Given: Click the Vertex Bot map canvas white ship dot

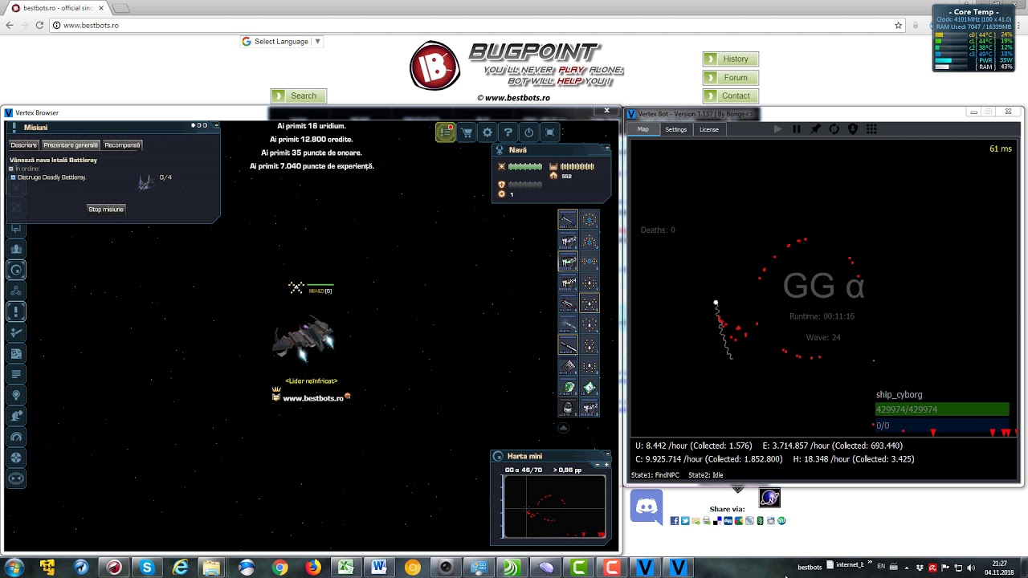Looking at the screenshot, I should tap(716, 303).
